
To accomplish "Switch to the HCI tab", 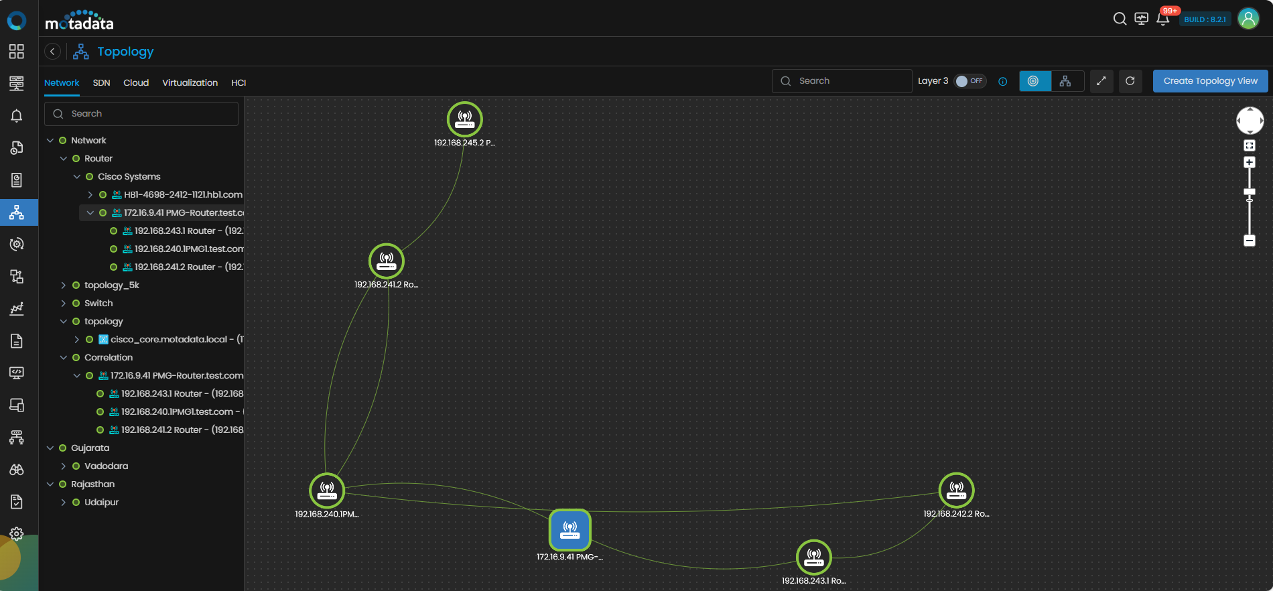I will 239,83.
